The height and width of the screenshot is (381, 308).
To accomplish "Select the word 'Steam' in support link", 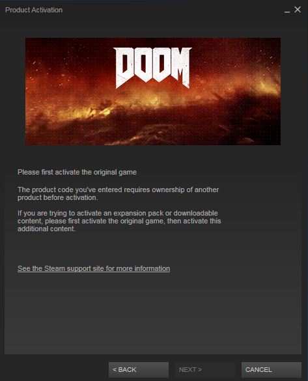I will click(55, 268).
